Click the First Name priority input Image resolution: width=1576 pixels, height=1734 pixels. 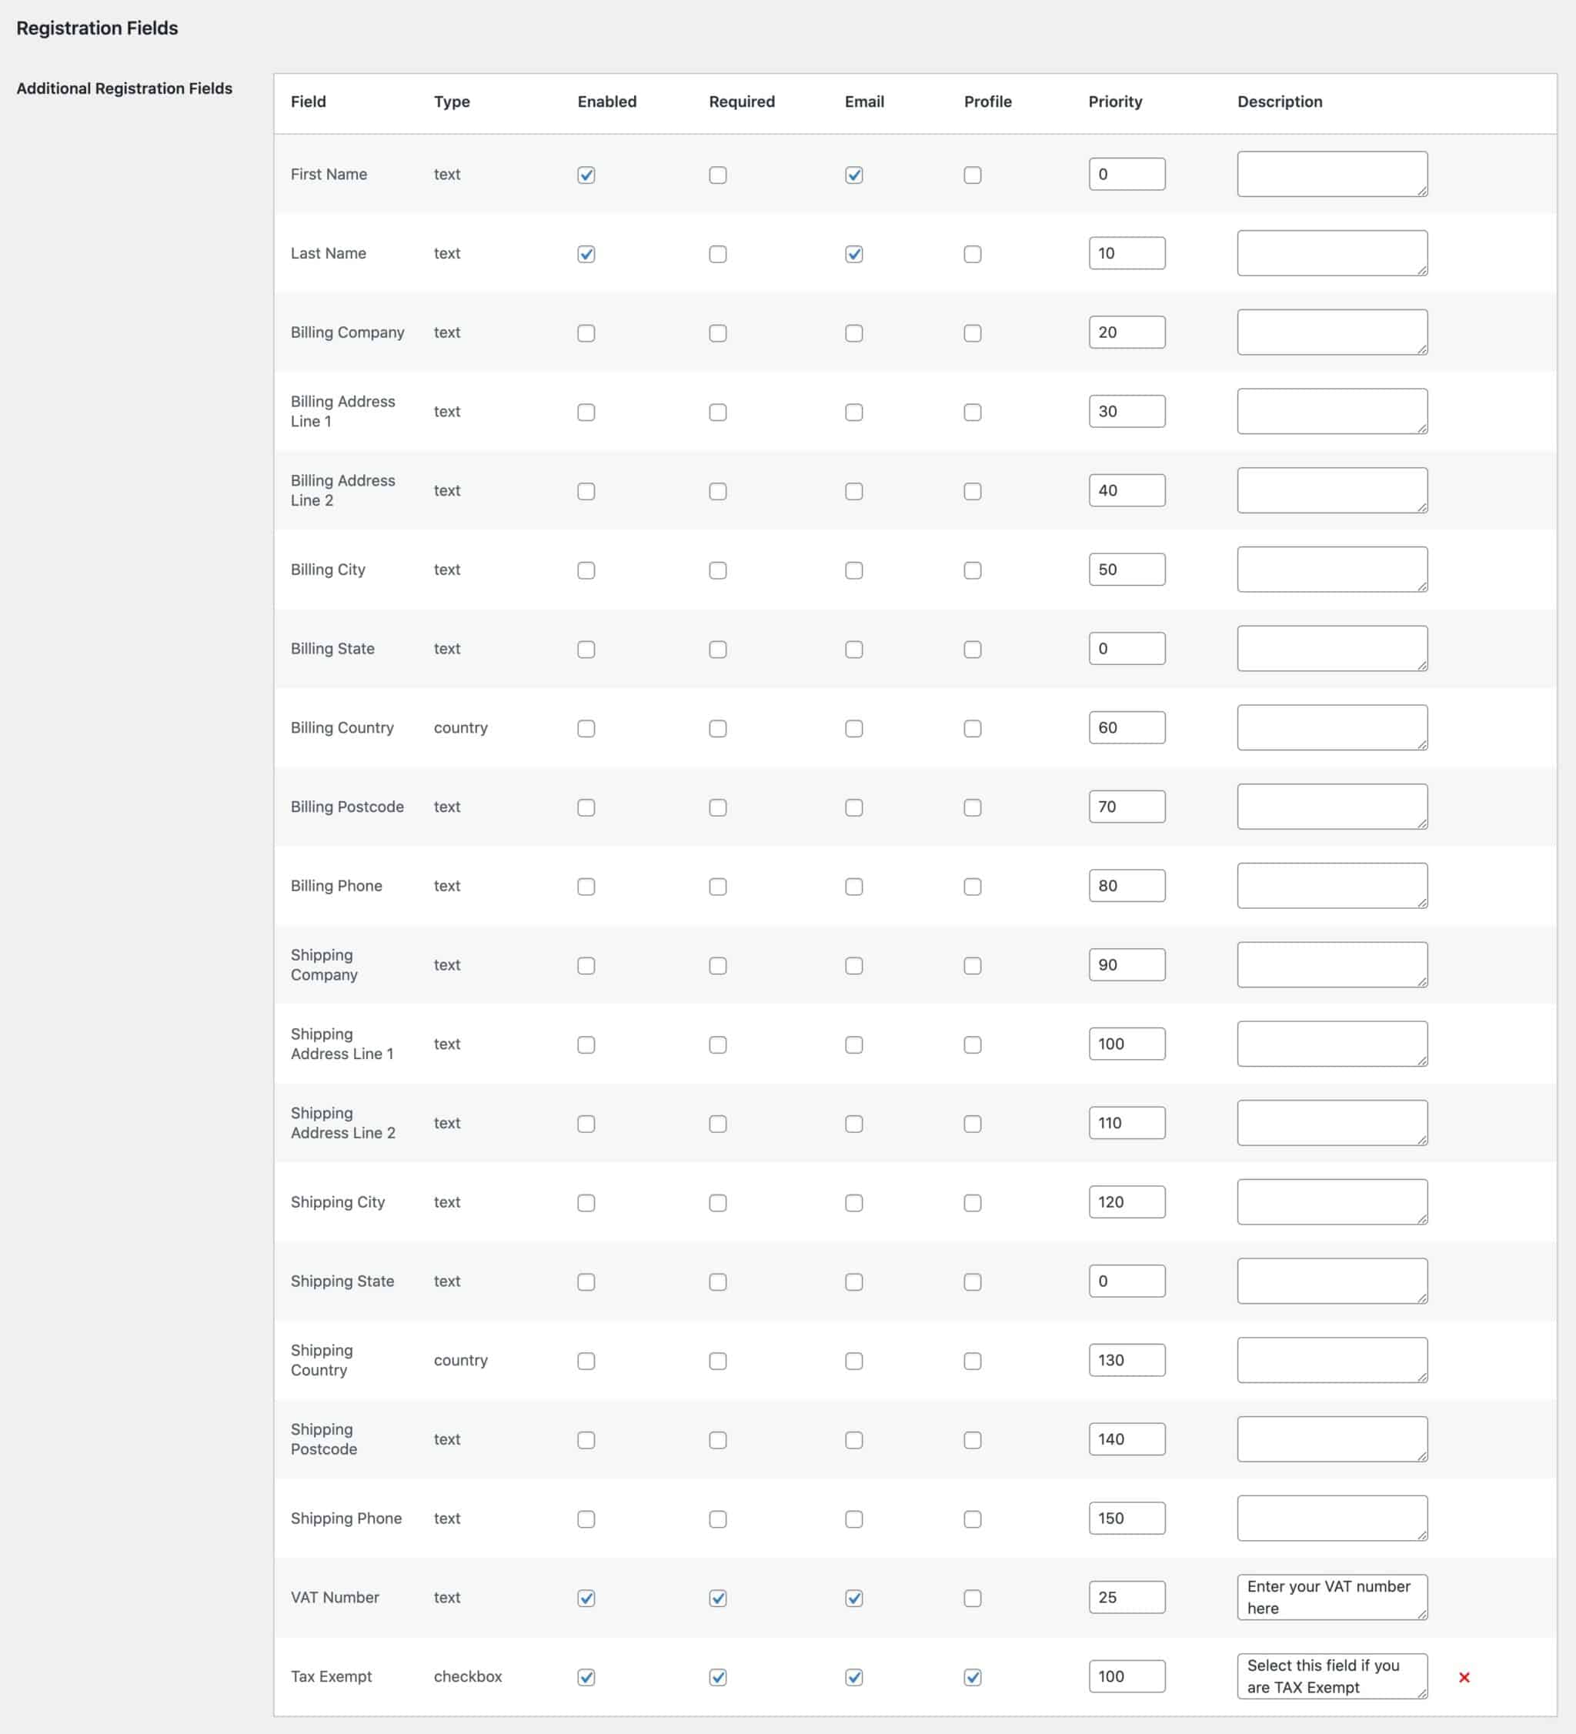click(1127, 173)
